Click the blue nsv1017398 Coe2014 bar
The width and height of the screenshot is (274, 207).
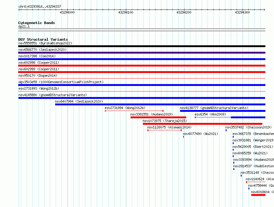point(142,59)
